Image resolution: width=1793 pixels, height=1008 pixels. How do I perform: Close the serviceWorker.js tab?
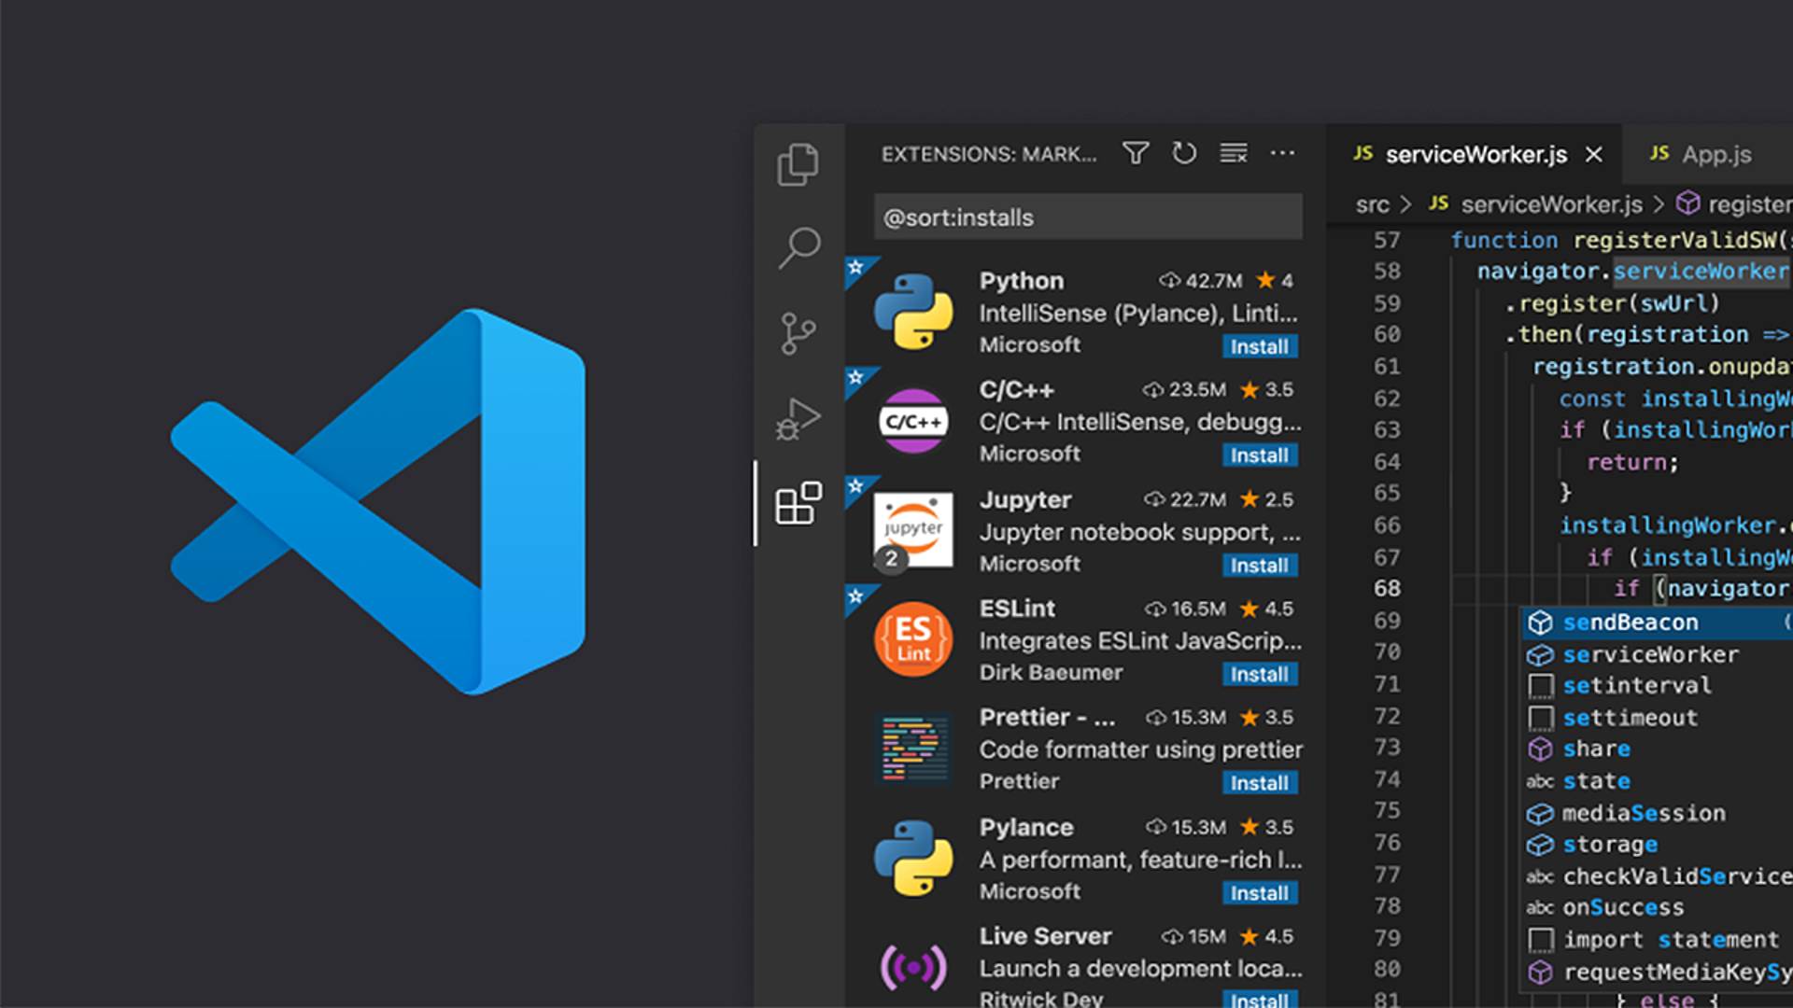1592,155
